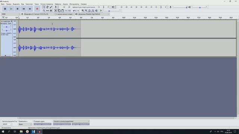Screen dimensions: 239x134
Task: Select the Selection (I-beam) tool
Action: pos(44,7)
